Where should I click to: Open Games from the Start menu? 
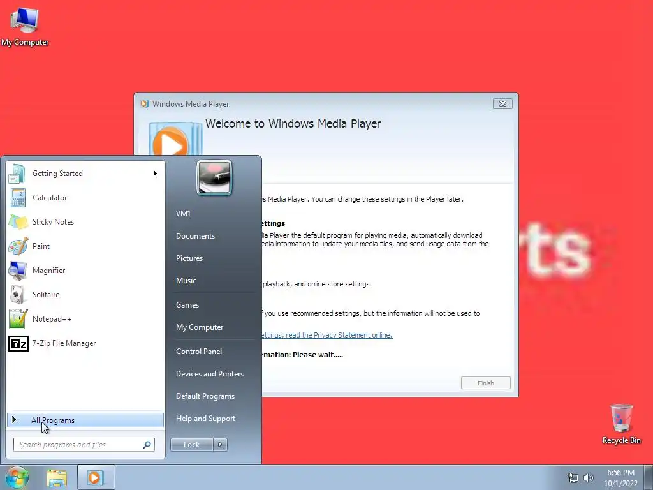pos(187,304)
